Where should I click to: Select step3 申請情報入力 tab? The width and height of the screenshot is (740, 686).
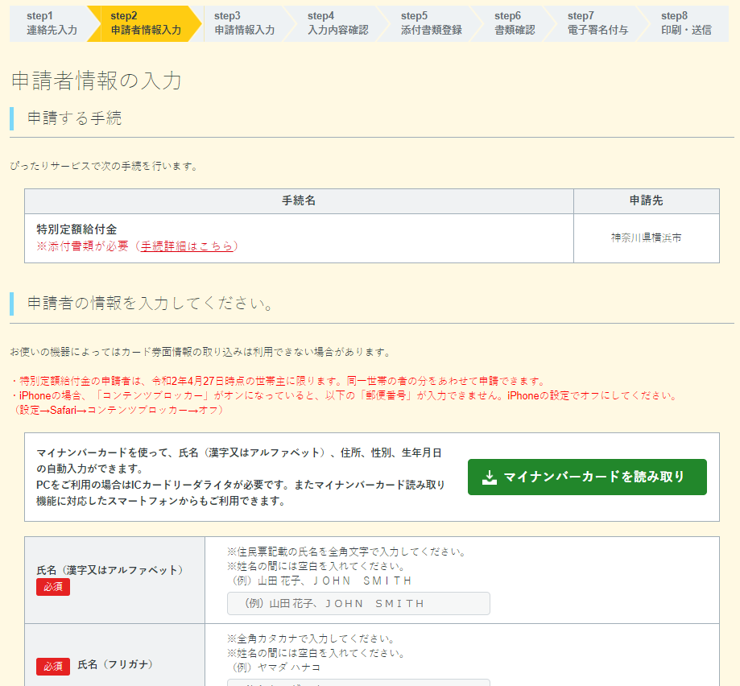pyautogui.click(x=244, y=23)
